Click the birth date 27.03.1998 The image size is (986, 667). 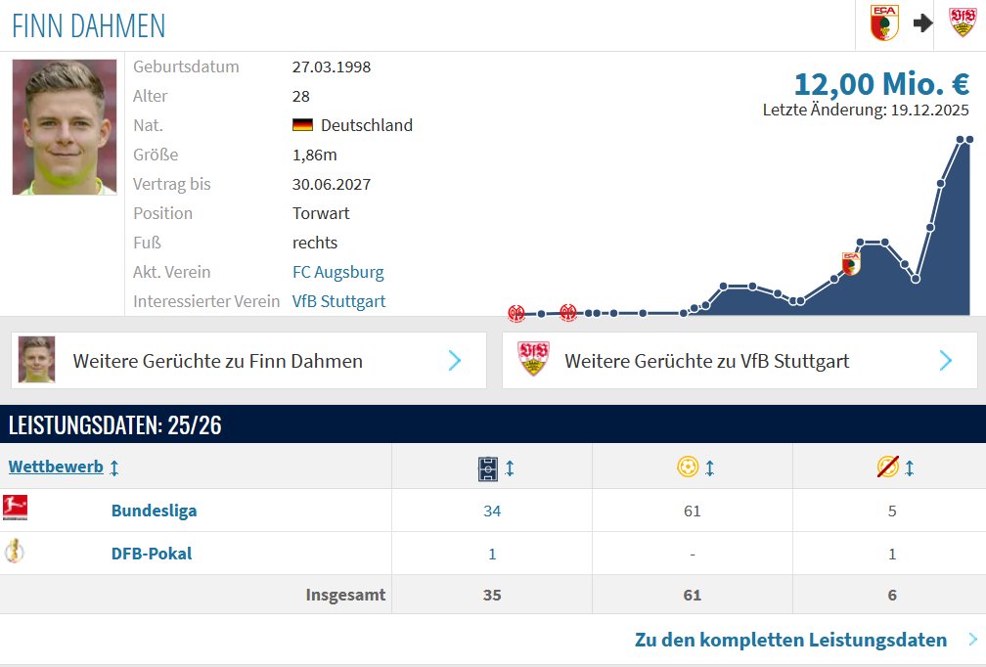332,67
